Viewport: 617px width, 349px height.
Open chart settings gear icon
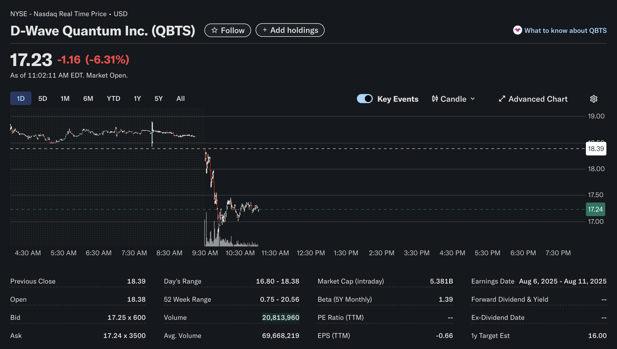click(x=594, y=99)
